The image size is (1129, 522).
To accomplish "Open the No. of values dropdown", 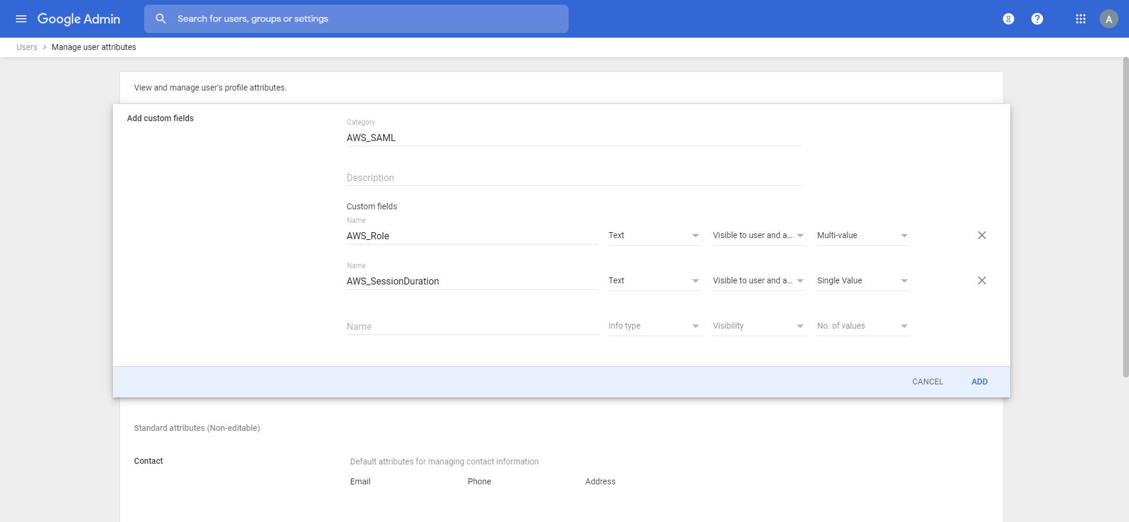I will pyautogui.click(x=863, y=326).
